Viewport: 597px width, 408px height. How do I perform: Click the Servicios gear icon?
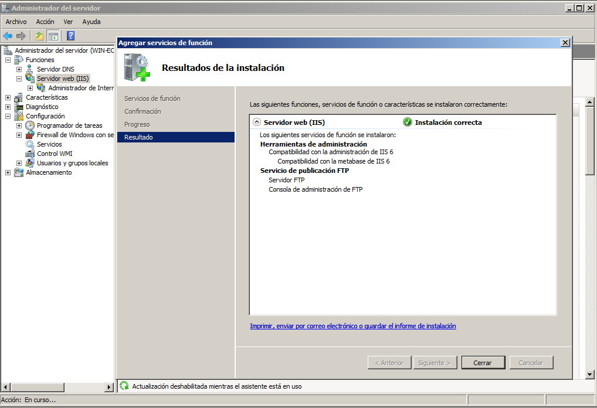(x=30, y=144)
